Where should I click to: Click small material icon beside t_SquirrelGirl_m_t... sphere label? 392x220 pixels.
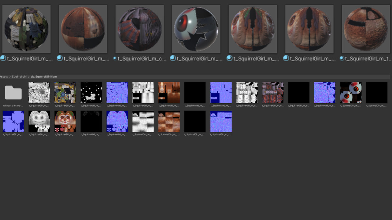[x=342, y=59]
